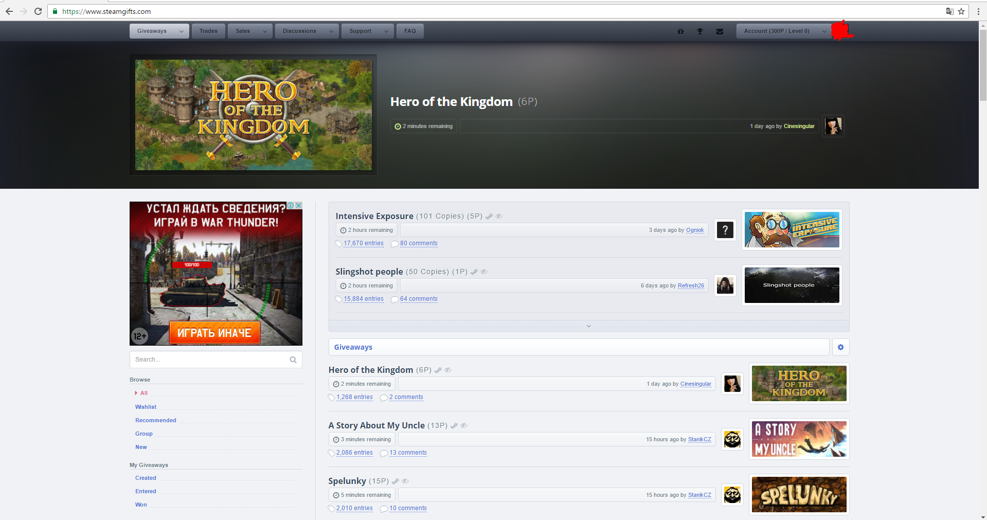987x520 pixels.
Task: Hide Spelunky with its eye icon
Action: [405, 481]
